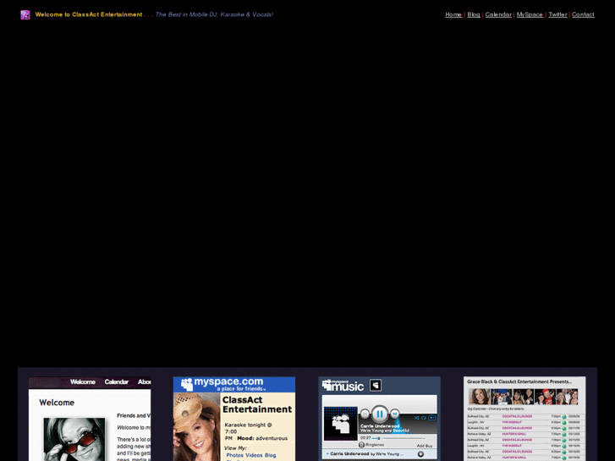Click next track button in music player
This screenshot has width=615, height=461.
394,414
